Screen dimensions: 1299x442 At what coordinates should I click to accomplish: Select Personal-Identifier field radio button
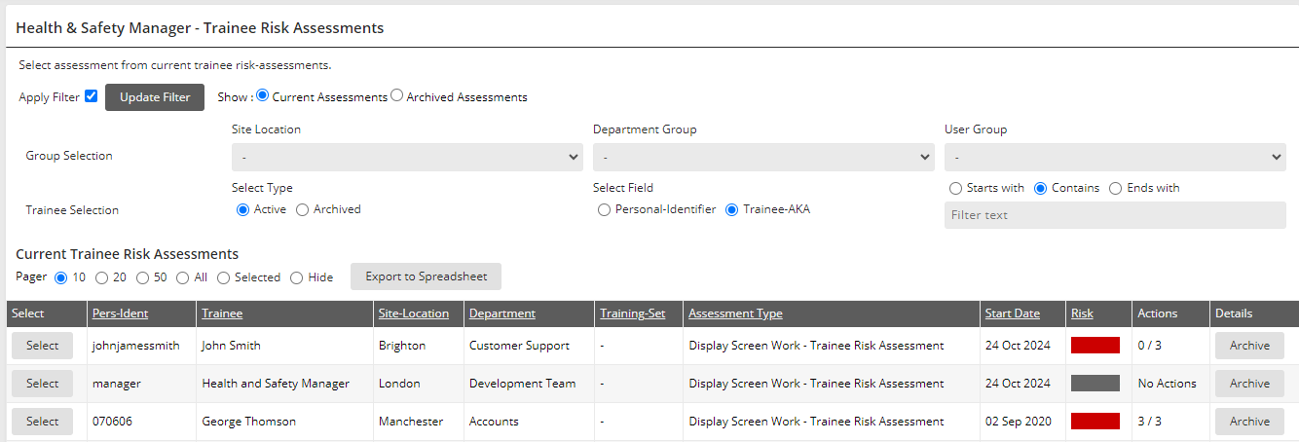[605, 209]
